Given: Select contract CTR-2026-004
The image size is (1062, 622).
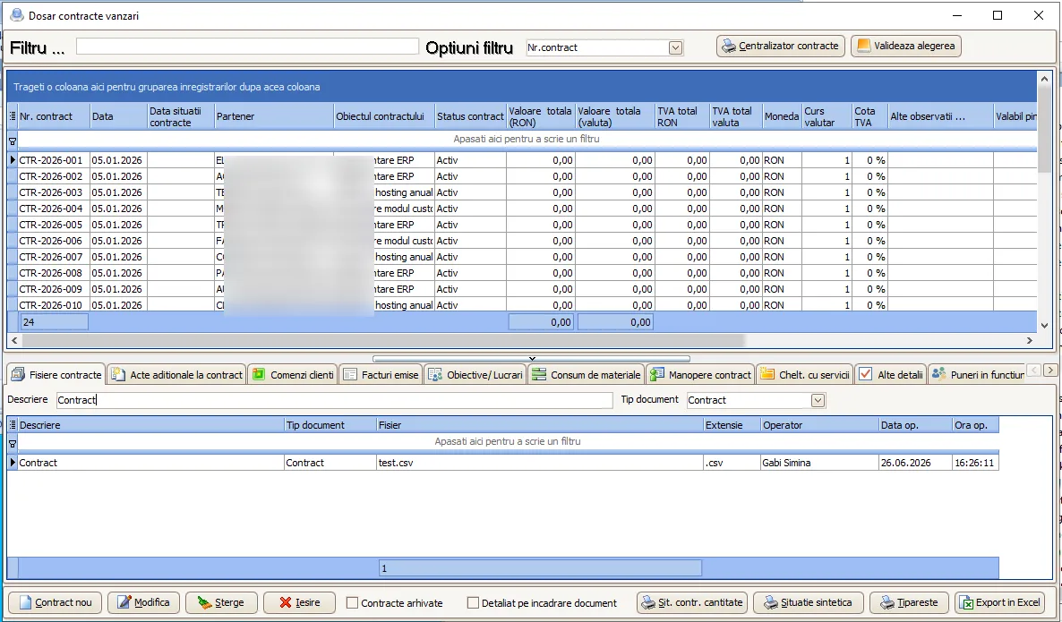Looking at the screenshot, I should (x=51, y=209).
